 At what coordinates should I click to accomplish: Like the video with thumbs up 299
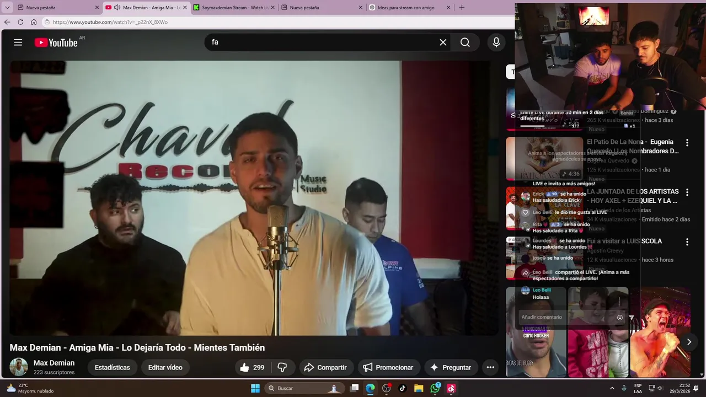(x=252, y=367)
